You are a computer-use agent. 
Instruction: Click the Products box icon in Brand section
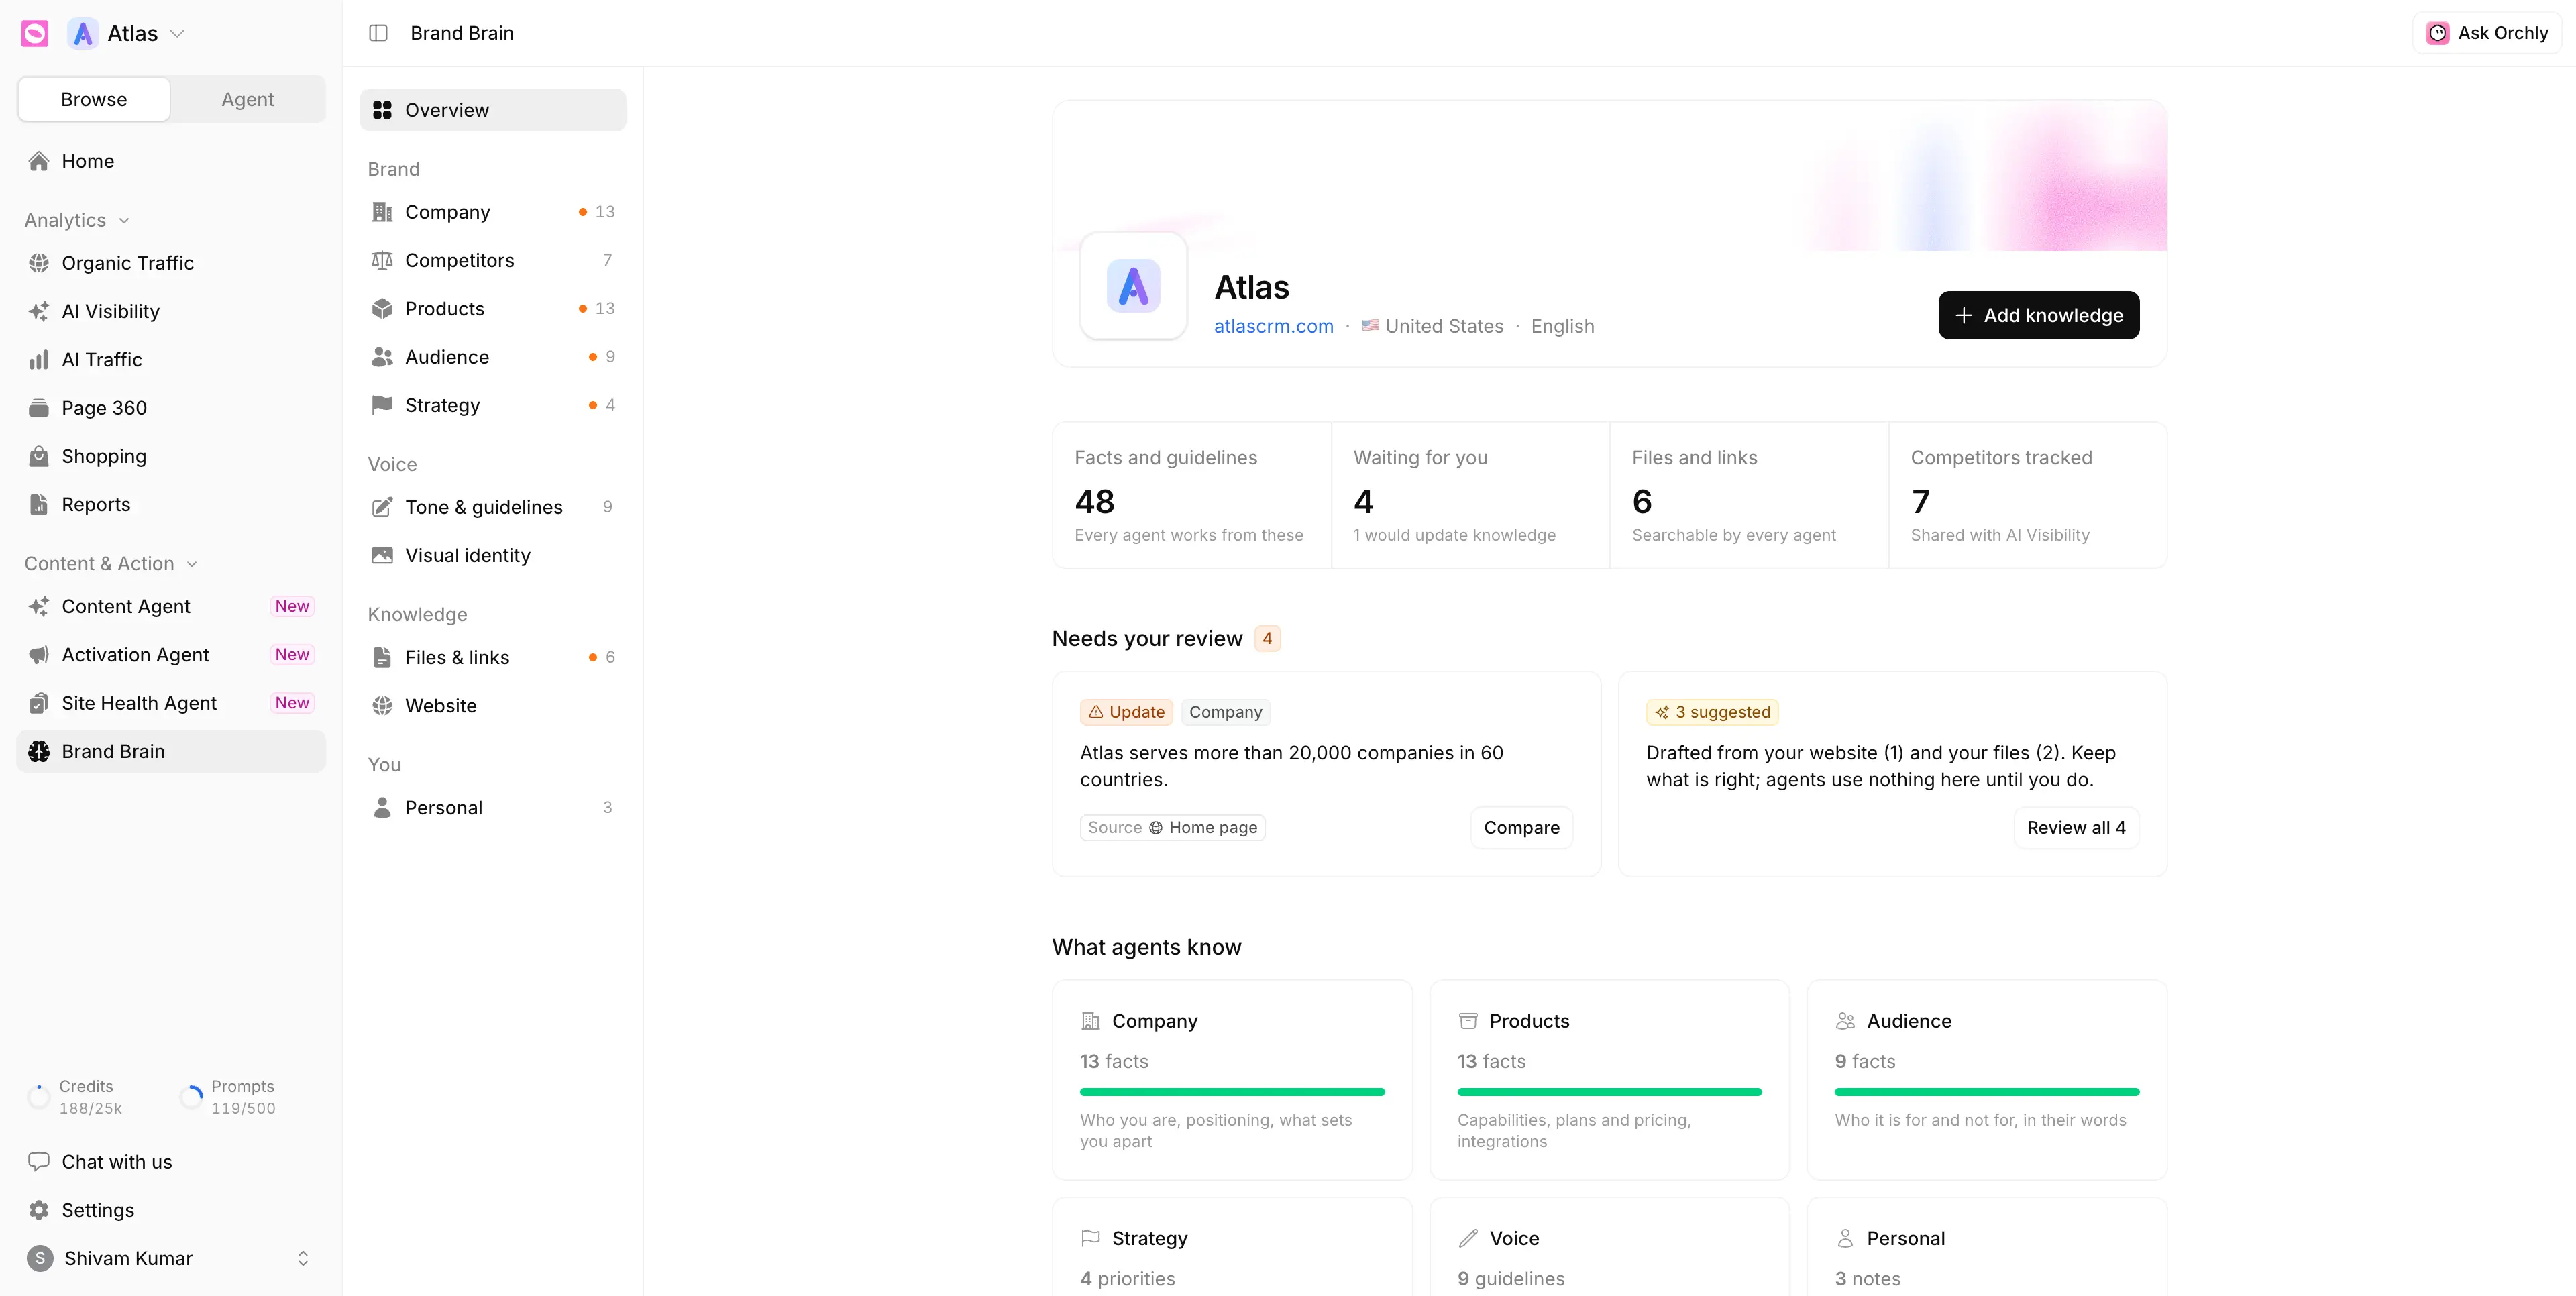point(382,308)
